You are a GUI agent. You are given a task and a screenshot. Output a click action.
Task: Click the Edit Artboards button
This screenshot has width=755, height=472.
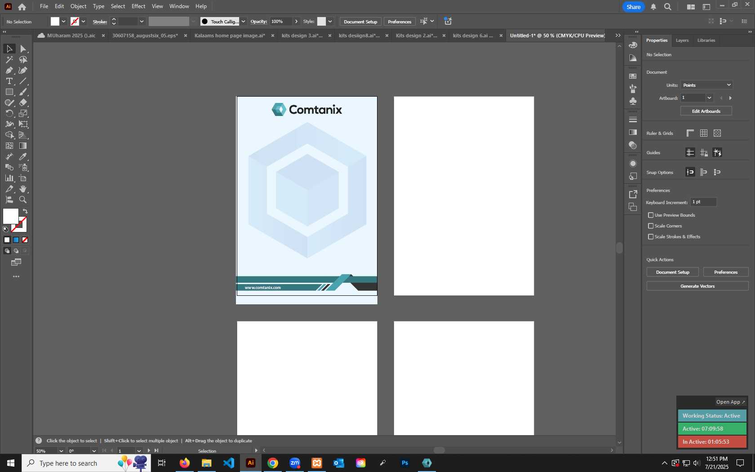[706, 111]
